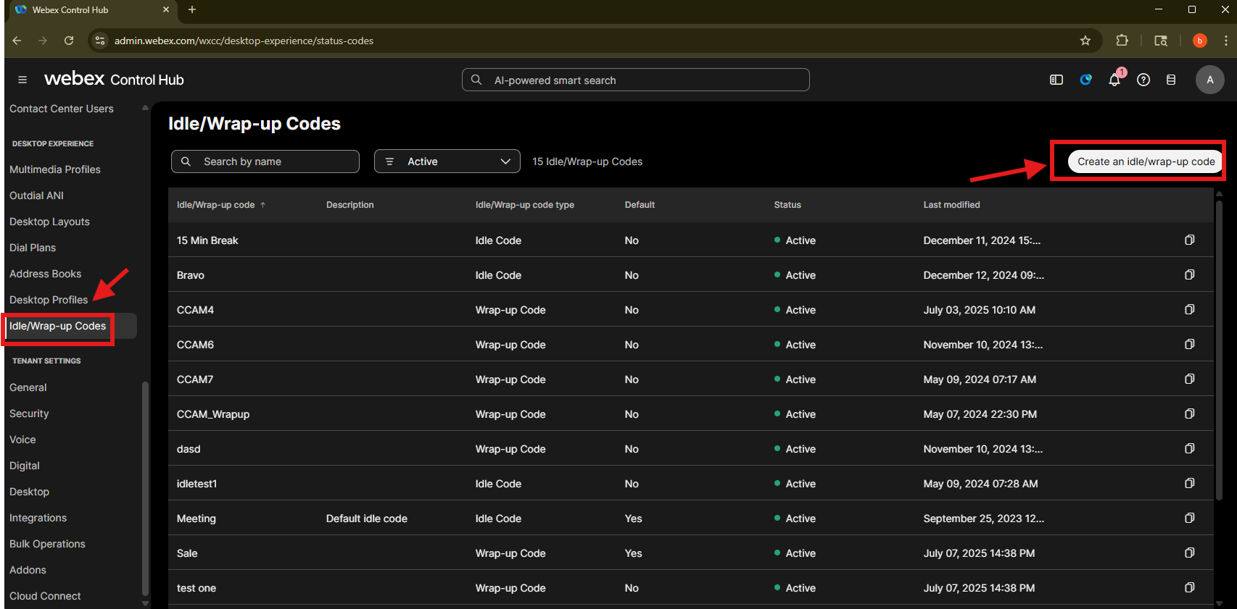Go to Outdial ANI

coord(36,196)
